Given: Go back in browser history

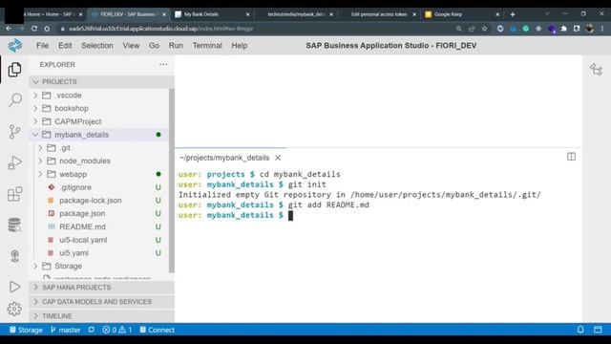Looking at the screenshot, I should 9,29.
